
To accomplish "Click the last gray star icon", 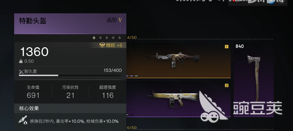I will [x=120, y=38].
